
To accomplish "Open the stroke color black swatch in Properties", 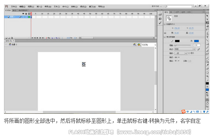I will [x=177, y=41].
